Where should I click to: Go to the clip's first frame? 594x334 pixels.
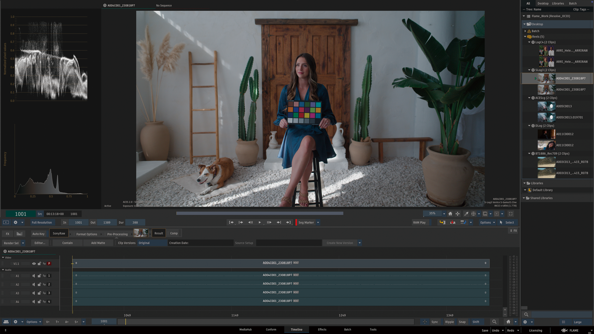(231, 222)
